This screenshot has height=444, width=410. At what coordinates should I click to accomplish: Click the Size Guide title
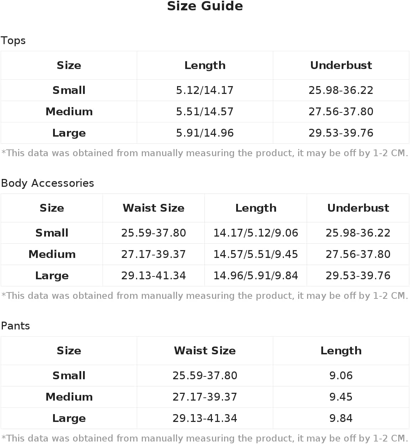click(x=205, y=6)
